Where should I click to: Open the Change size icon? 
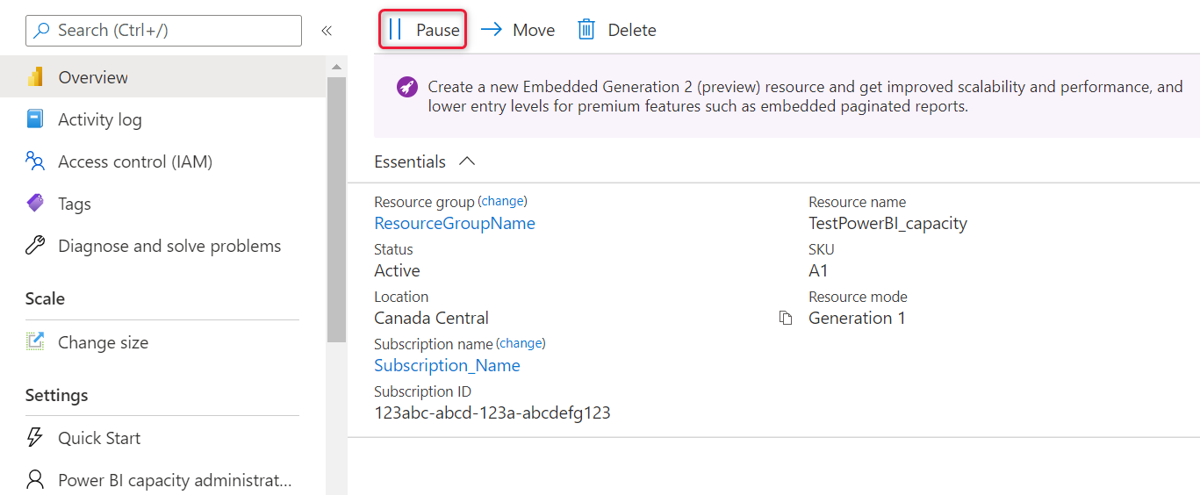point(35,342)
